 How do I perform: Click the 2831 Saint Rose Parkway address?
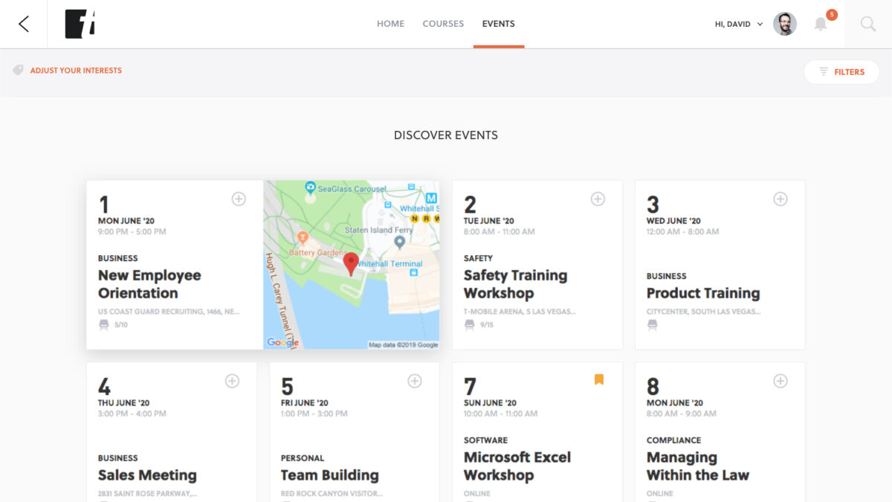pos(147,494)
